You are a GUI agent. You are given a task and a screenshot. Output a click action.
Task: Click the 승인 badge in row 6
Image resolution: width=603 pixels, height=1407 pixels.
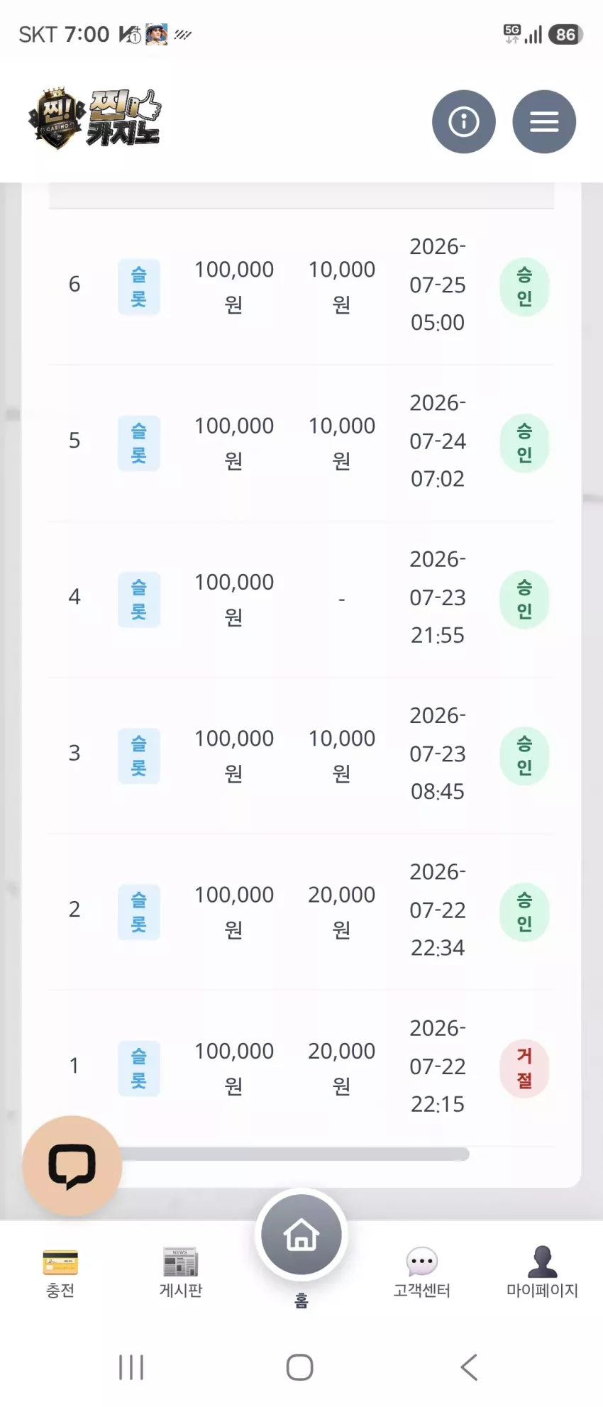coord(524,287)
